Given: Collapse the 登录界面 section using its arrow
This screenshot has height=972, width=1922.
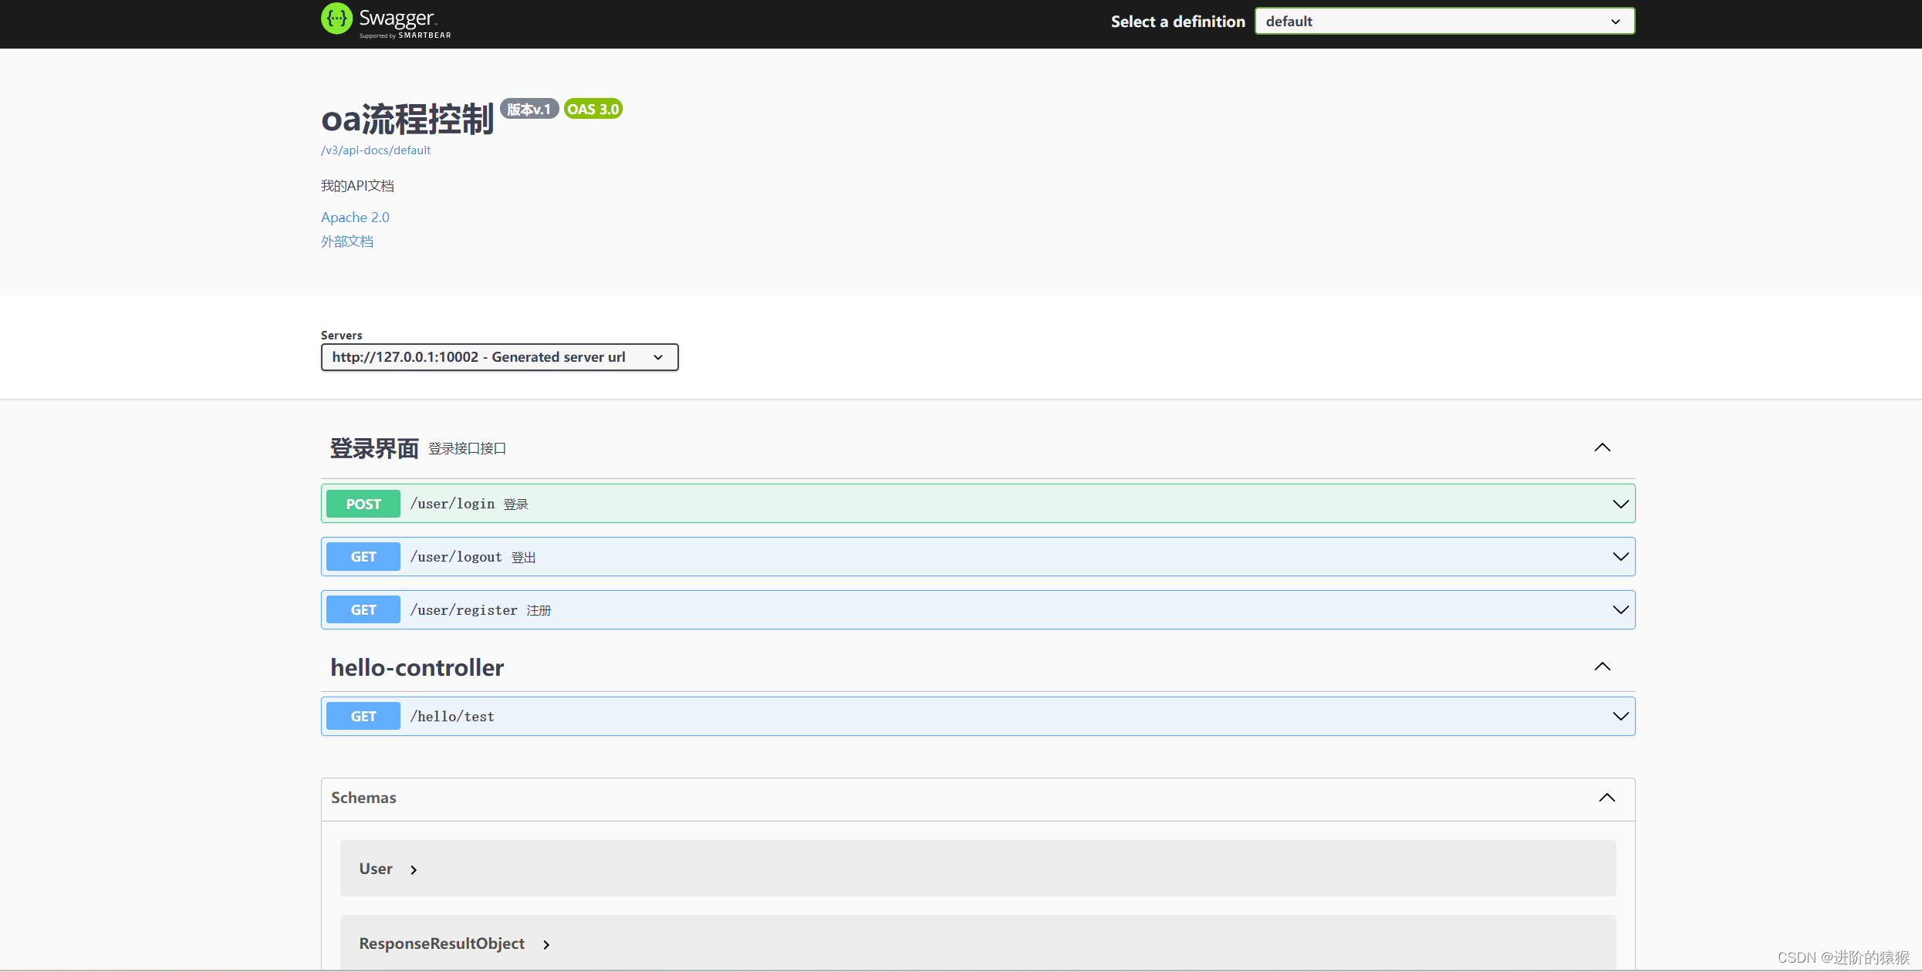Looking at the screenshot, I should (1603, 447).
